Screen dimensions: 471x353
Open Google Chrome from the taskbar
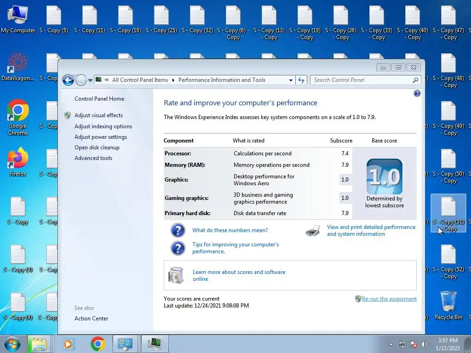98,344
